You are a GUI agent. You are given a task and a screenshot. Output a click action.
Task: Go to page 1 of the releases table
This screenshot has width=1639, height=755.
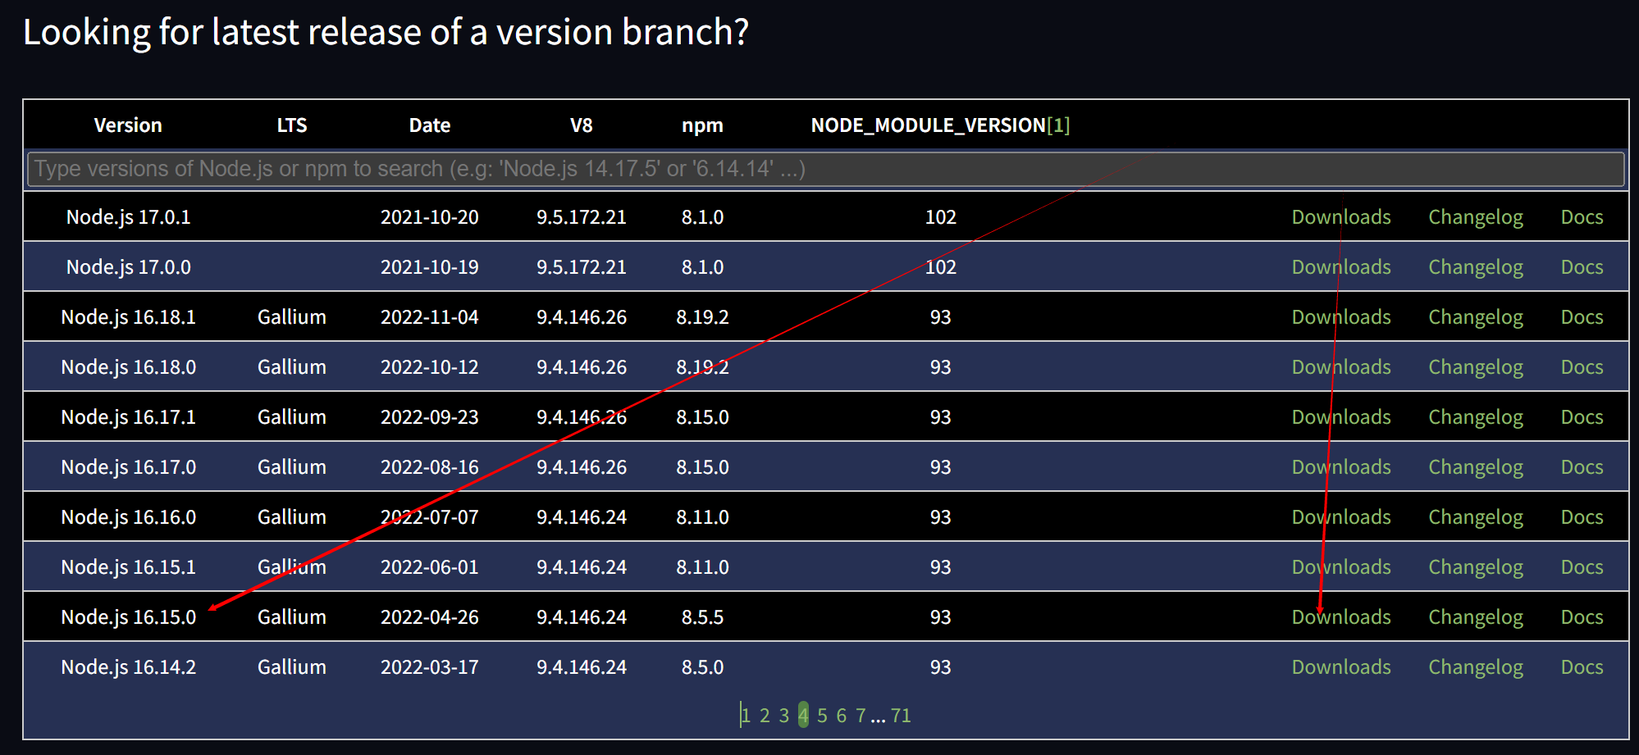click(746, 716)
